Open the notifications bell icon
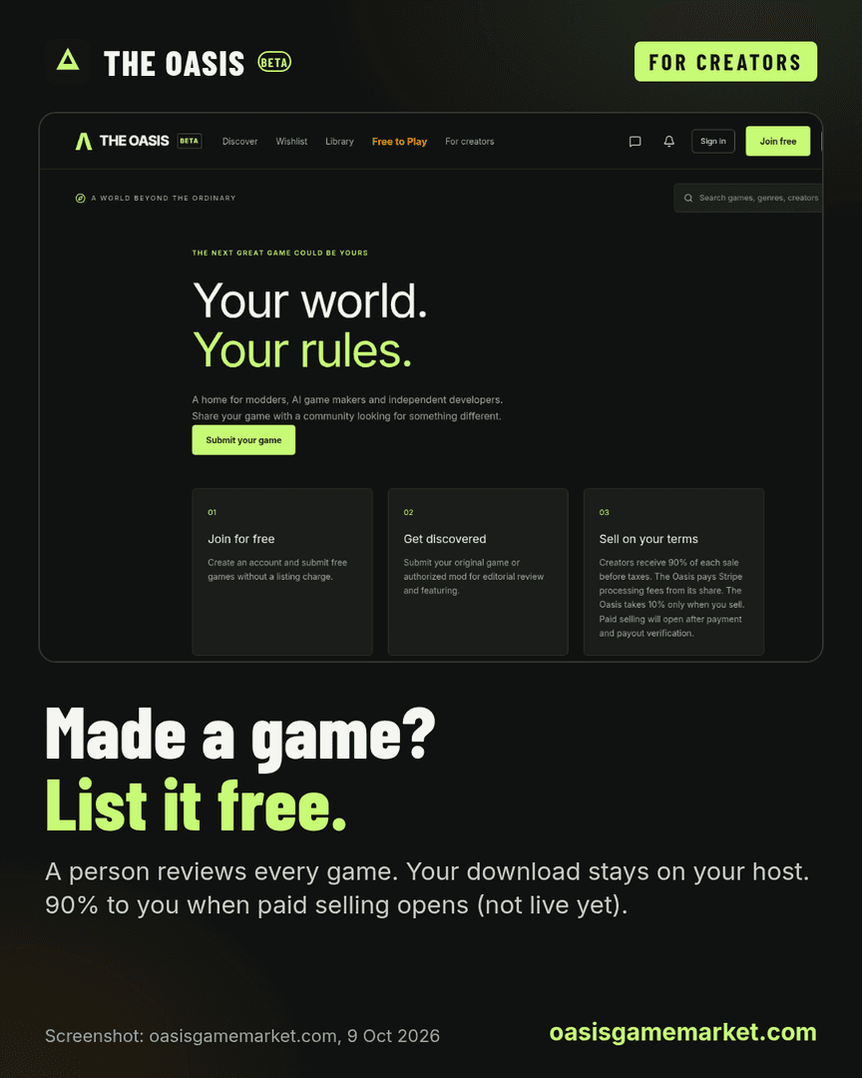Image resolution: width=862 pixels, height=1078 pixels. point(668,142)
